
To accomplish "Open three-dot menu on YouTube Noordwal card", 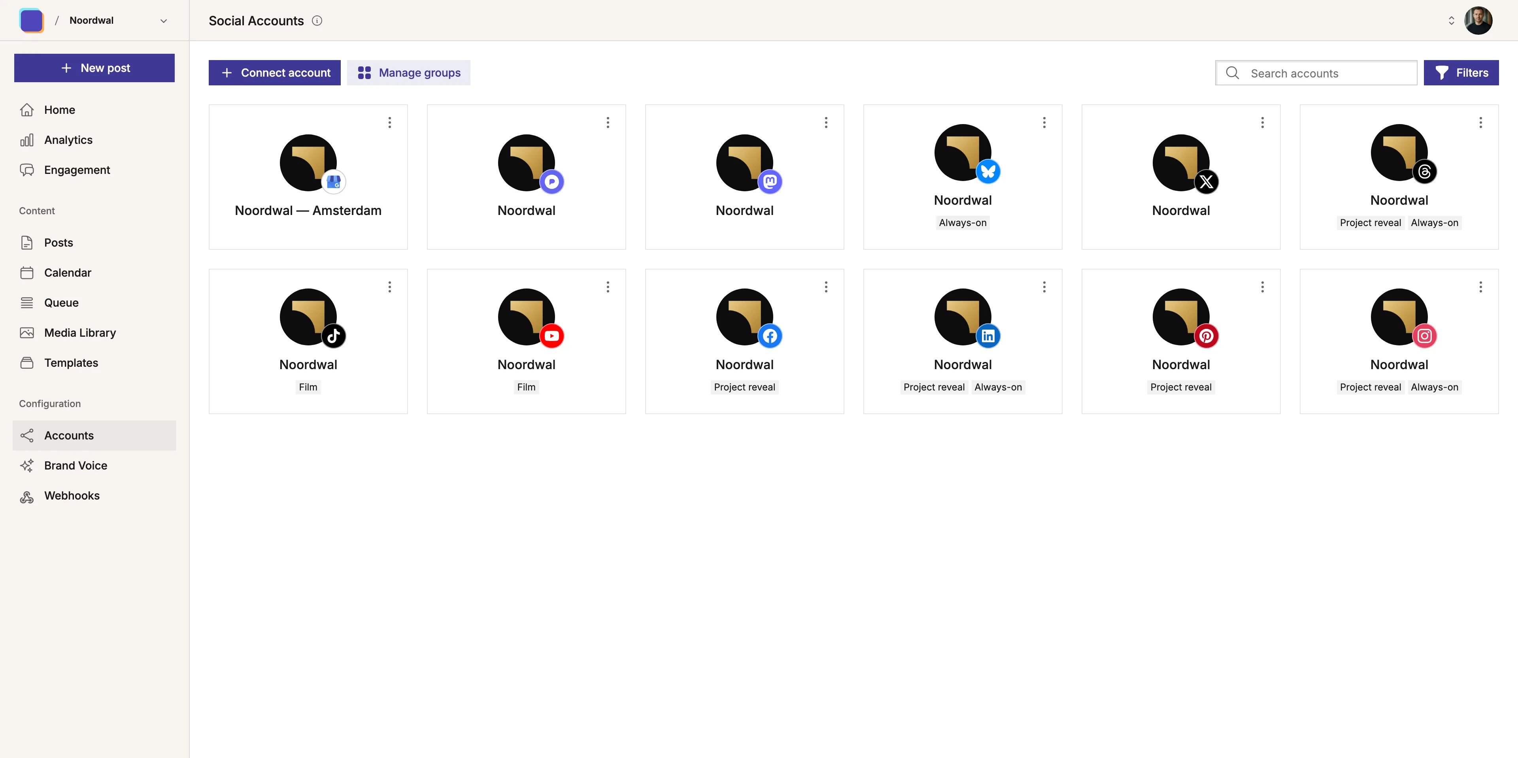I will 608,287.
